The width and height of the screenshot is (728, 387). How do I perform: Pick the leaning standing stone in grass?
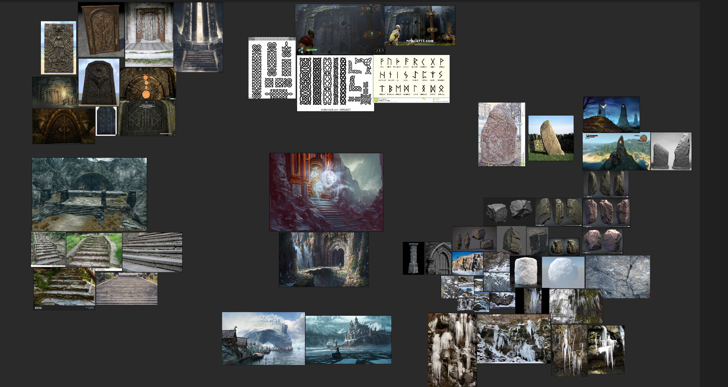[x=551, y=138]
